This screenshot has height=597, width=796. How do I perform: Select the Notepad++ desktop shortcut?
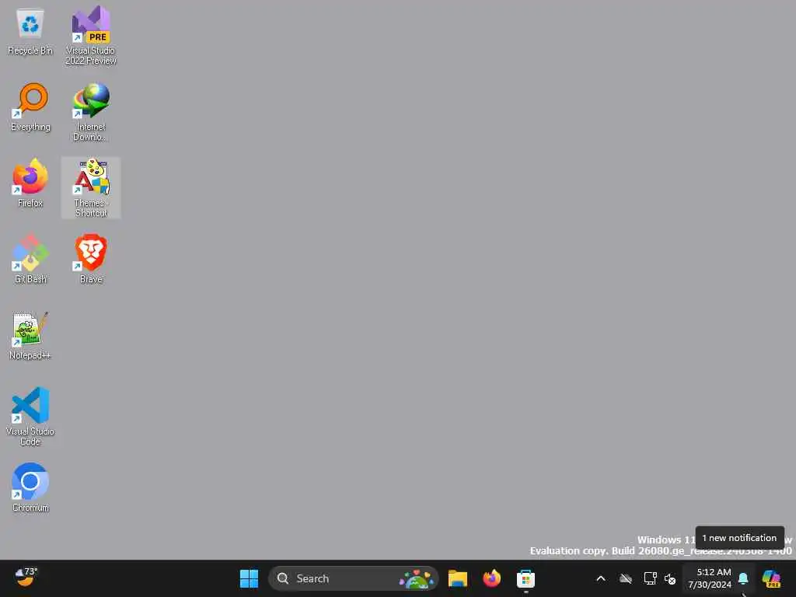click(30, 336)
